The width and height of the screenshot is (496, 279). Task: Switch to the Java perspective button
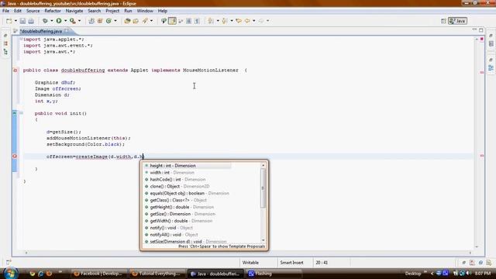coord(457,21)
